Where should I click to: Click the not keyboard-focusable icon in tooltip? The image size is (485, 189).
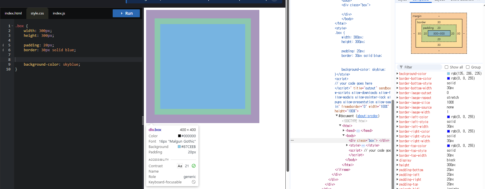coord(194,182)
